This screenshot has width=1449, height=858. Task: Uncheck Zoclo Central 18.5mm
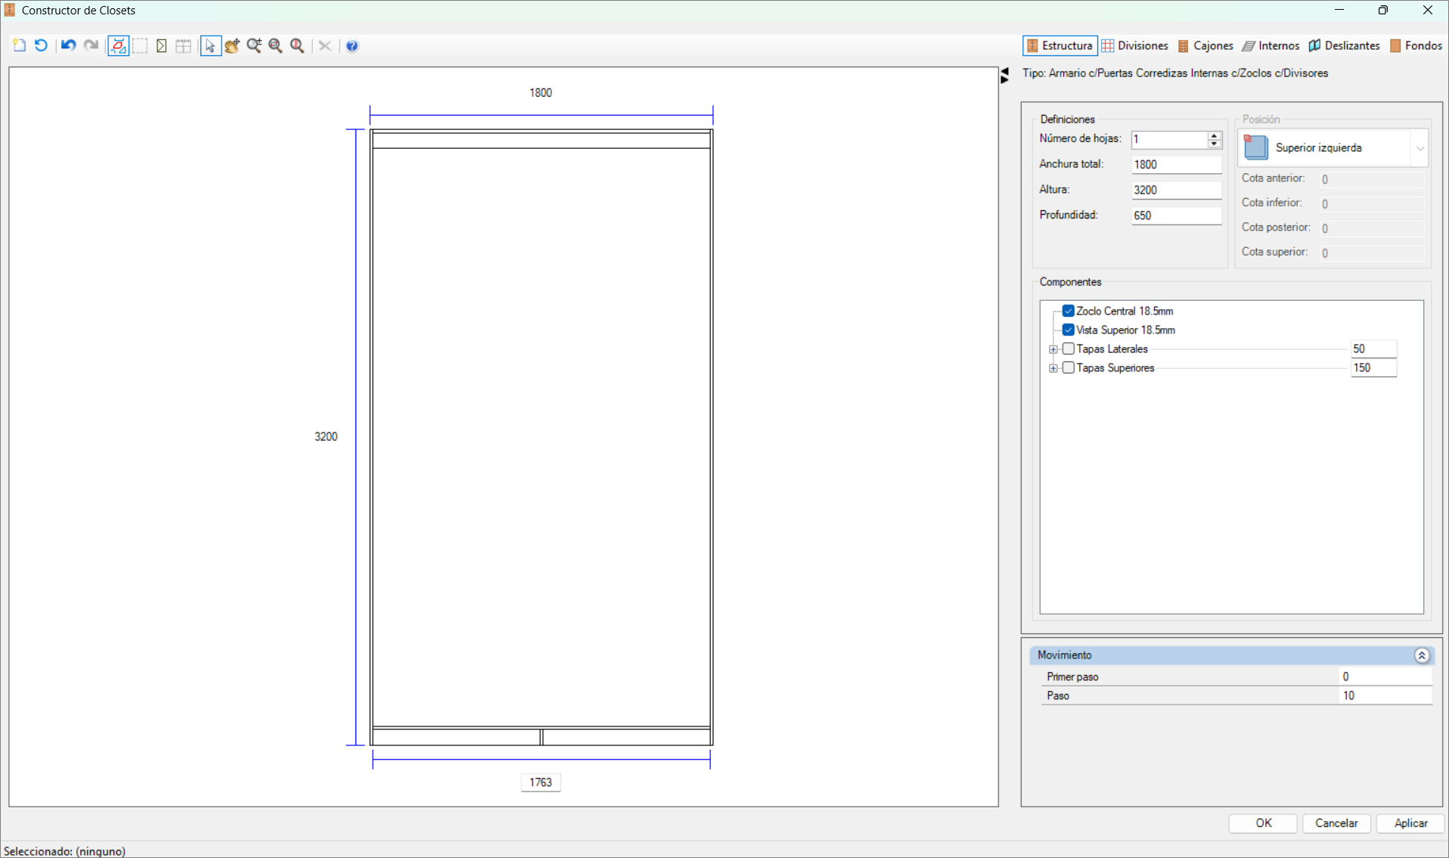tap(1069, 311)
